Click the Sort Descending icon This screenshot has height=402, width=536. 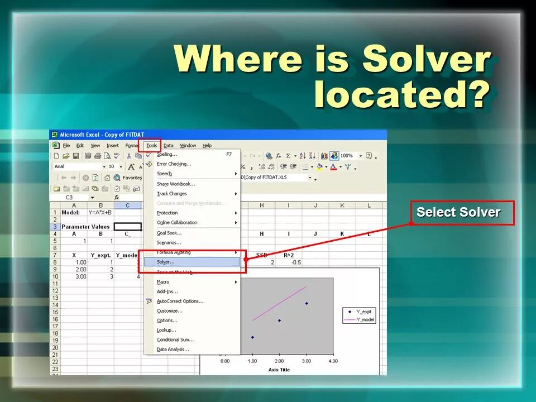coord(312,156)
